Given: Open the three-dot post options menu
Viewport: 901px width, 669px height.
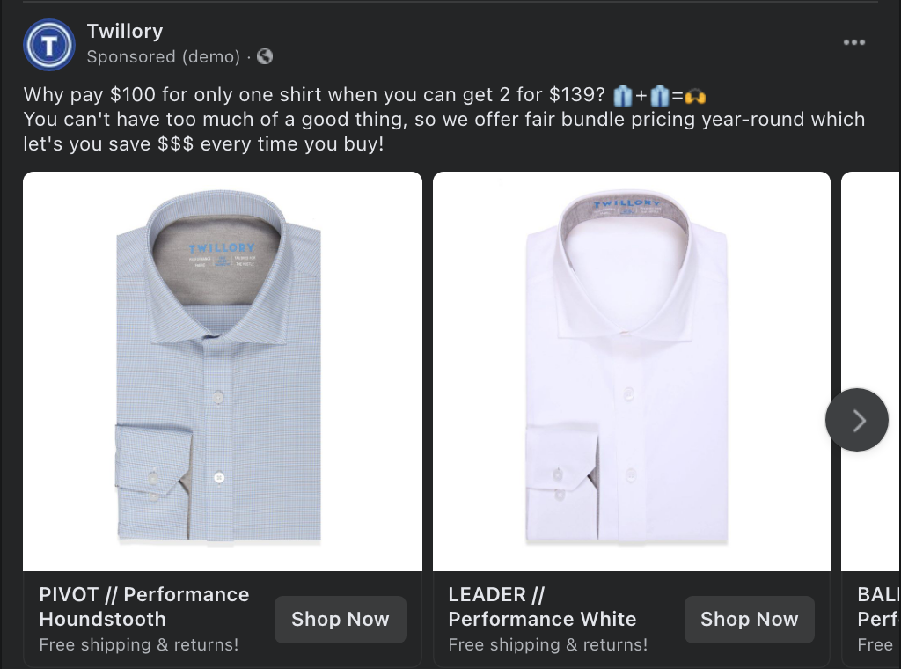Looking at the screenshot, I should pos(853,42).
